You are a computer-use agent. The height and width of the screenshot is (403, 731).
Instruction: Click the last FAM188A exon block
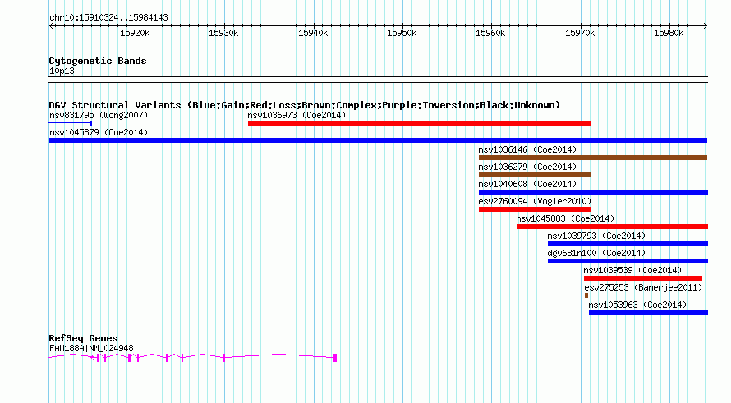click(x=335, y=358)
